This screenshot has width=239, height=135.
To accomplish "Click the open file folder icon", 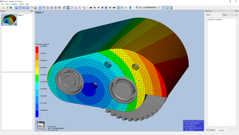I will pyautogui.click(x=3, y=7).
